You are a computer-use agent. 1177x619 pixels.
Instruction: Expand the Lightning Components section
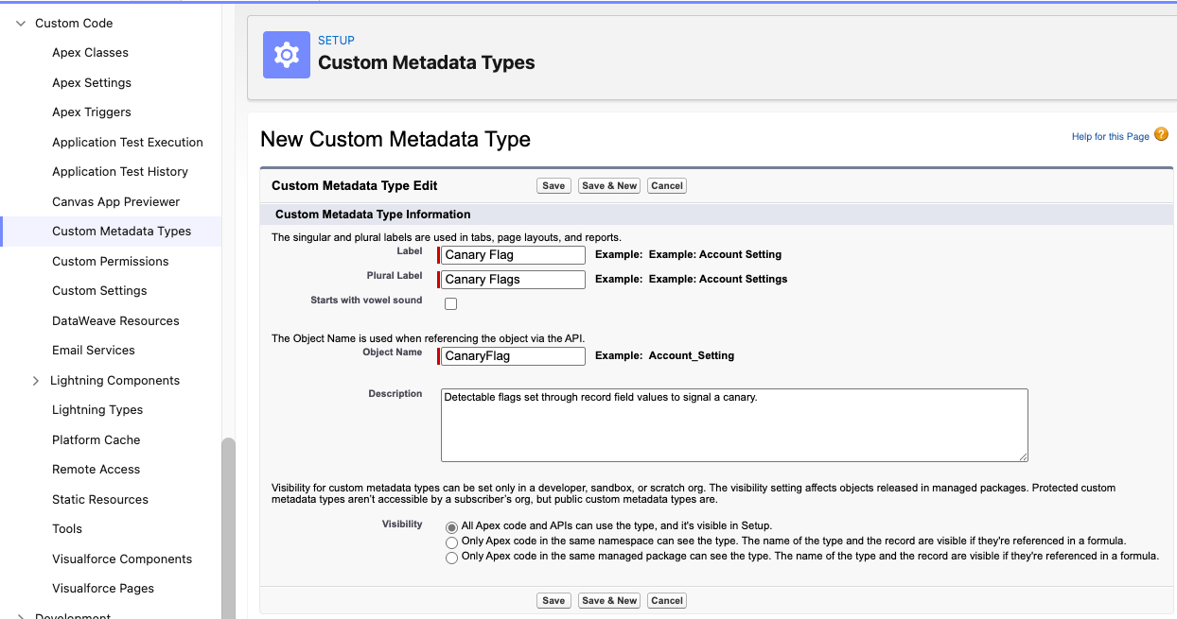click(36, 380)
